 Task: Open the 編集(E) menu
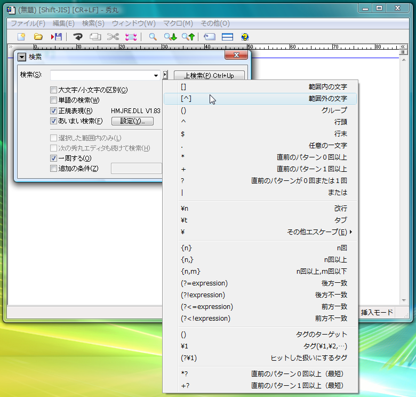click(63, 23)
